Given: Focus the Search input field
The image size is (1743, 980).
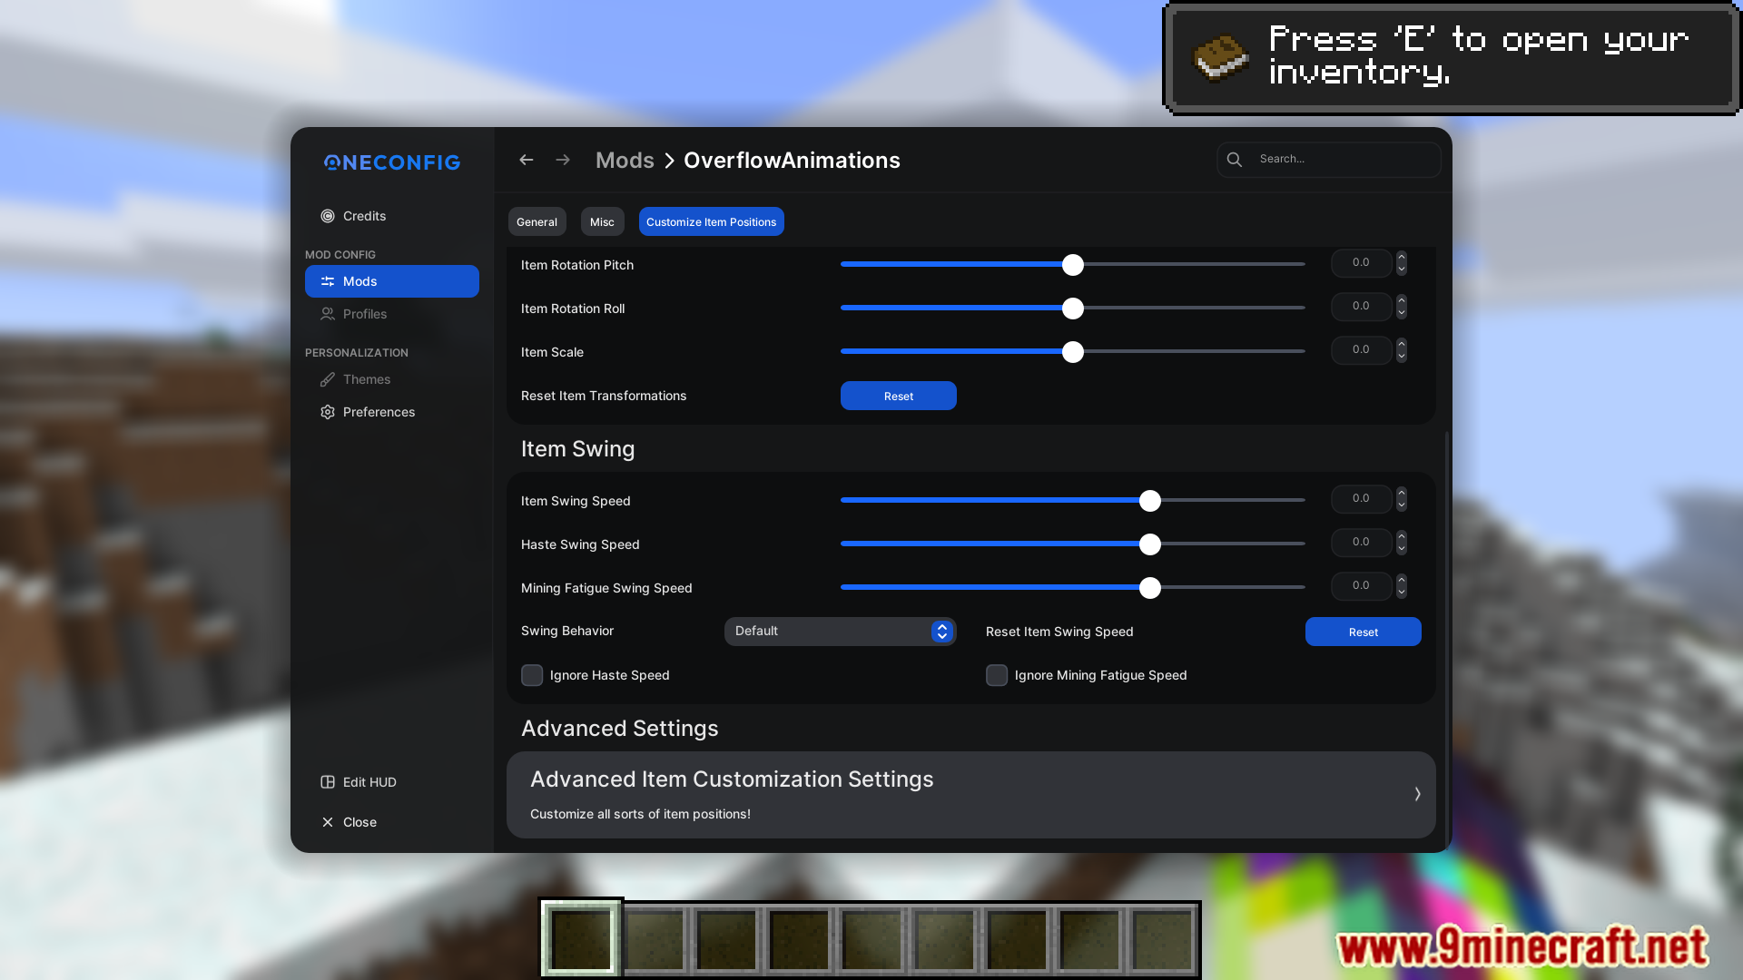Looking at the screenshot, I should 1329,160.
